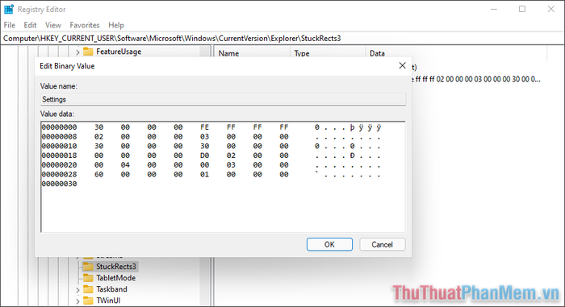The width and height of the screenshot is (565, 307).
Task: Open the File menu
Action: click(10, 25)
